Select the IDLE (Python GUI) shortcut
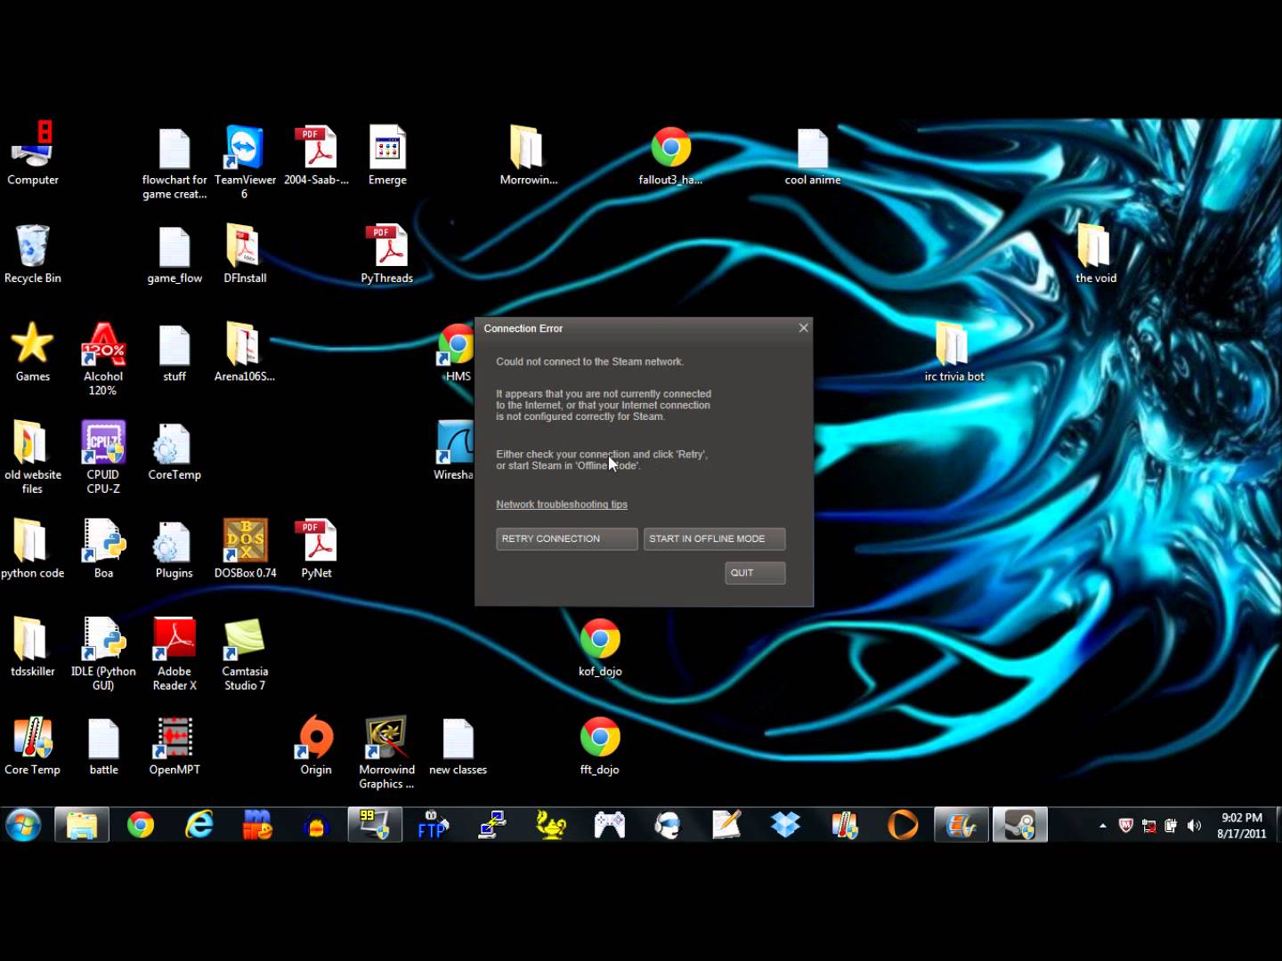Viewport: 1282px width, 961px height. click(103, 654)
